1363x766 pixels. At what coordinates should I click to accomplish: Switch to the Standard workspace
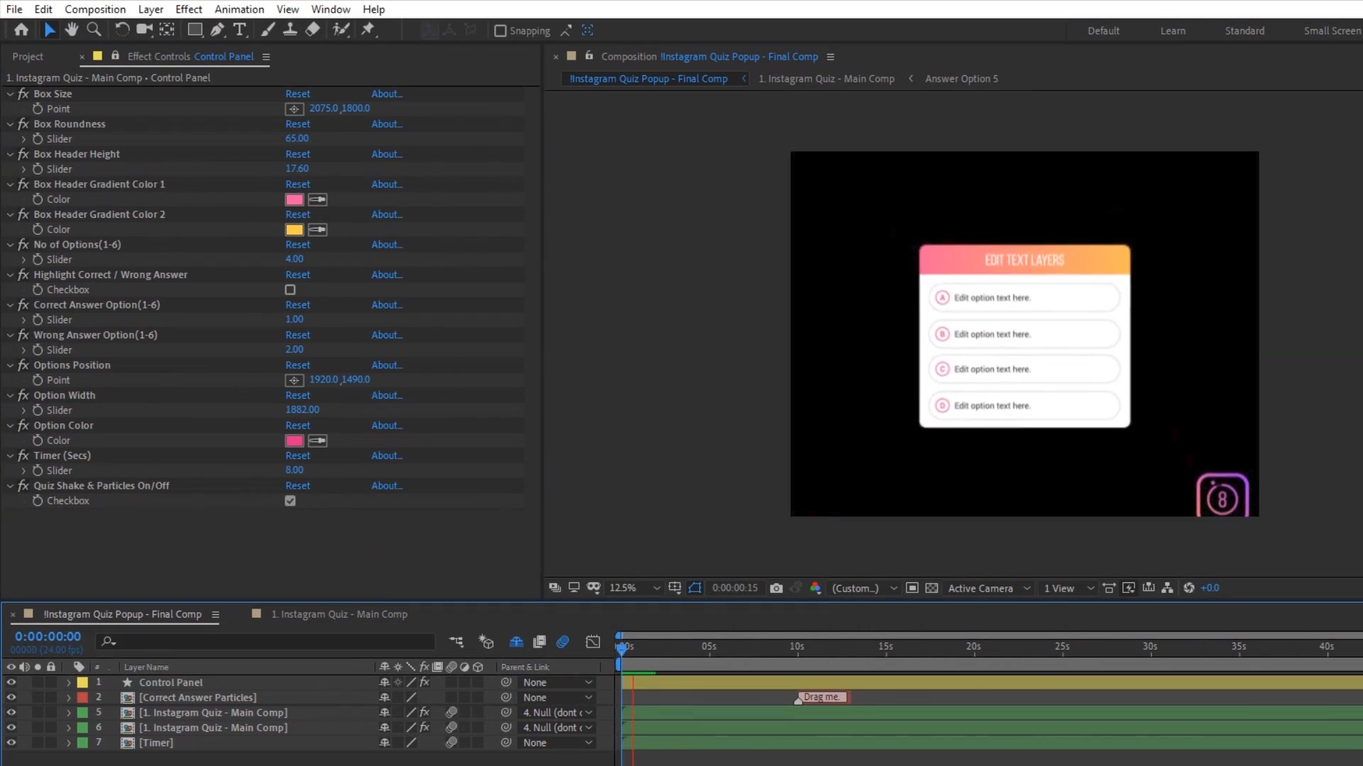tap(1244, 30)
